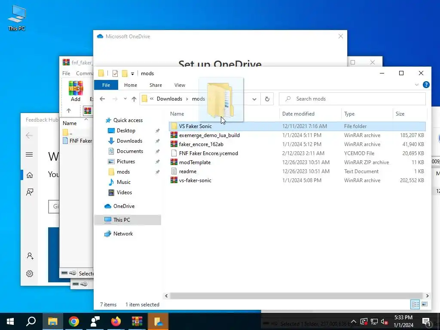The image size is (440, 330).
Task: Switch to the View ribbon tab
Action: [x=180, y=85]
